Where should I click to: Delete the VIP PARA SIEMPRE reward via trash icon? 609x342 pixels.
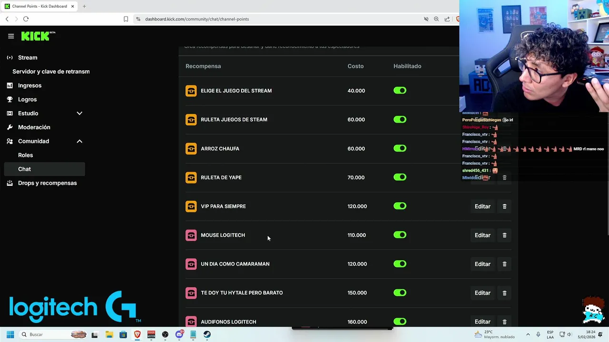point(504,207)
